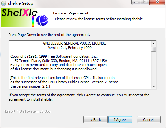
Task: Click the License Agreement header title
Action: (71, 13)
